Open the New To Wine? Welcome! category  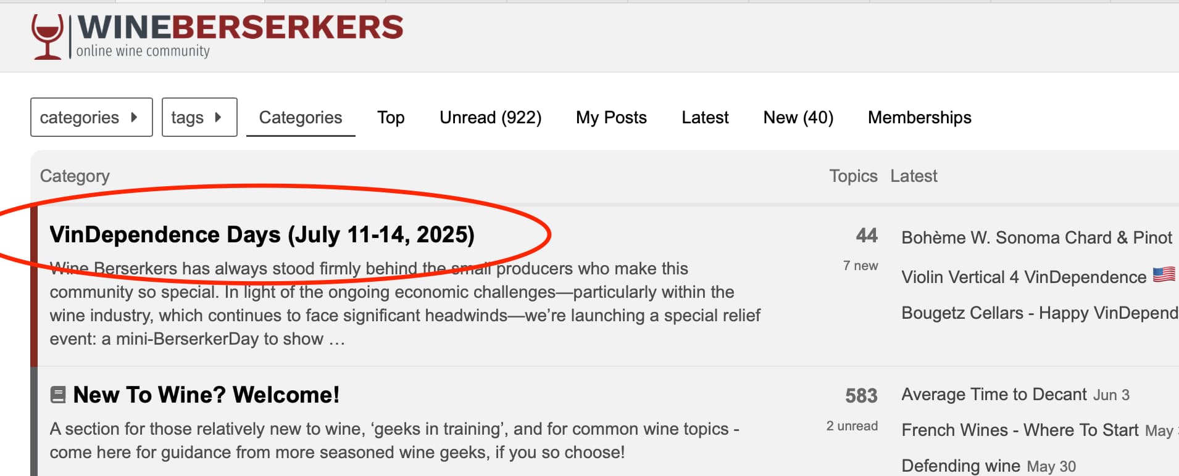[206, 395]
